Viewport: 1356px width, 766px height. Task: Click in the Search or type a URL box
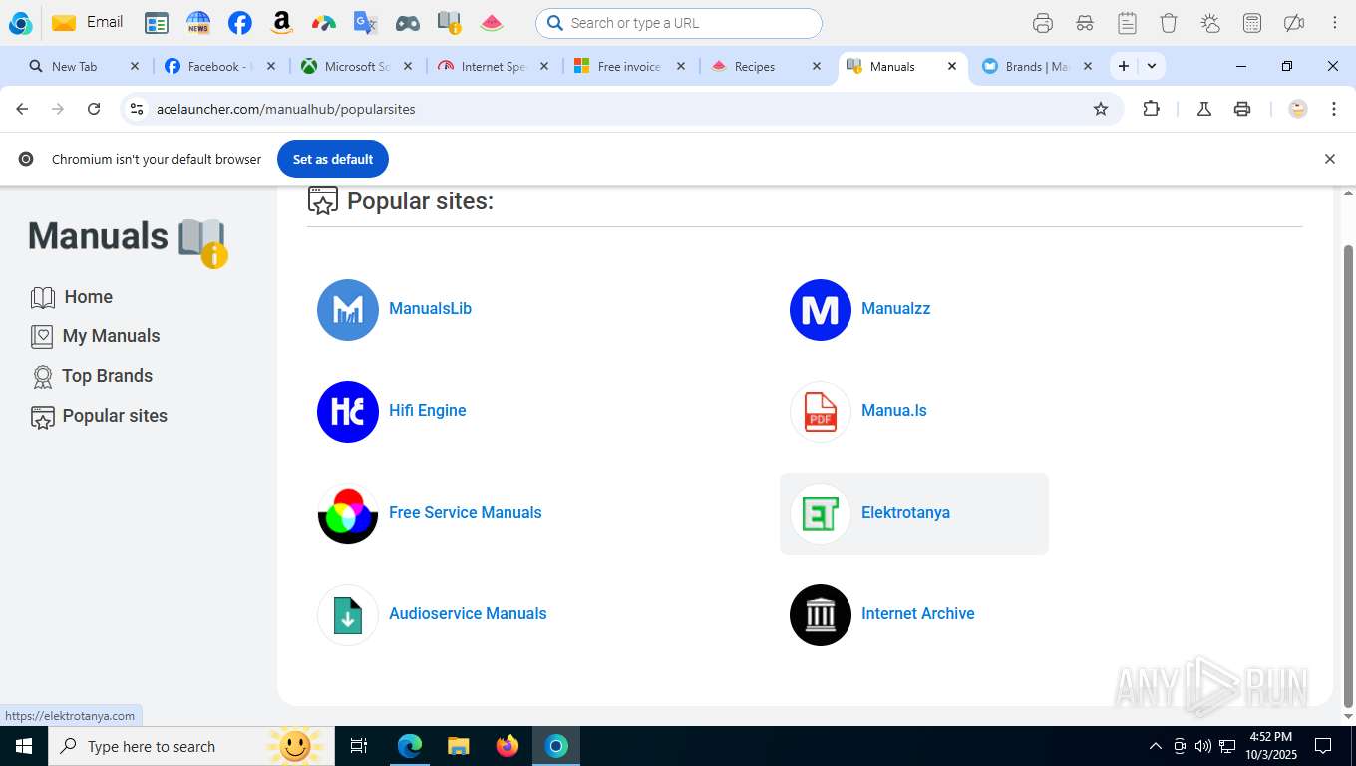click(x=679, y=23)
